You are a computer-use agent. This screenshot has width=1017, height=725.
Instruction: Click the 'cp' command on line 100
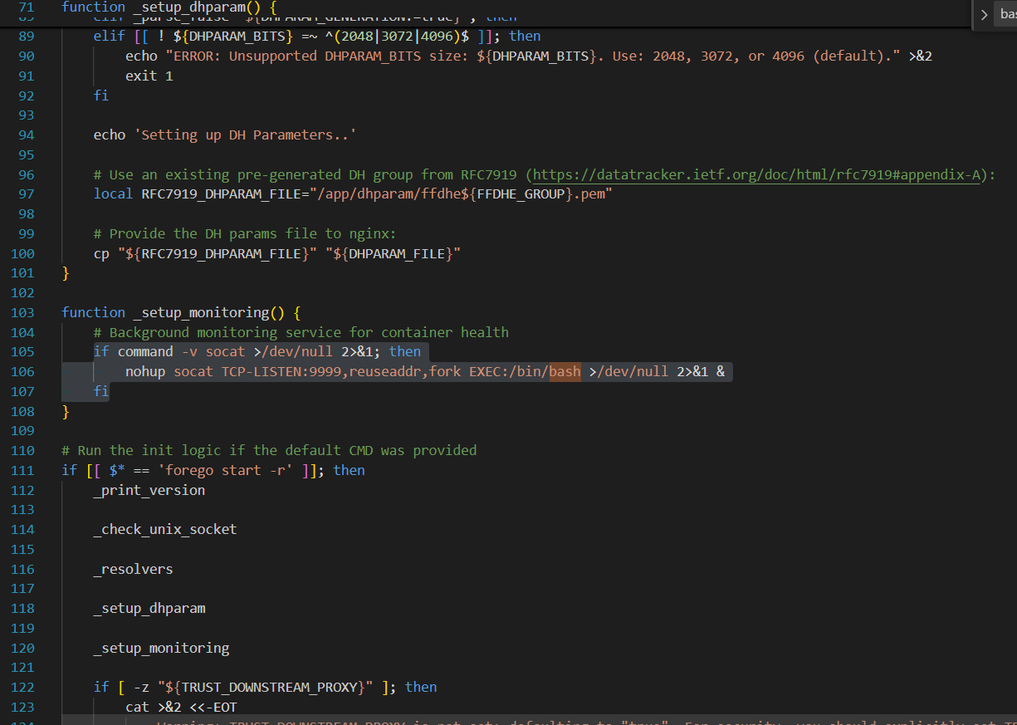101,253
